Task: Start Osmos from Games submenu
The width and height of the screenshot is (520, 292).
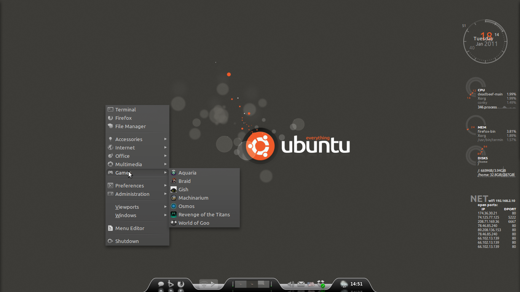Action: [x=204, y=206]
